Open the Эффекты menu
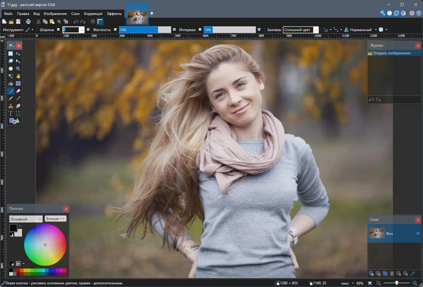Screen dimensions: 423x287 (114, 14)
